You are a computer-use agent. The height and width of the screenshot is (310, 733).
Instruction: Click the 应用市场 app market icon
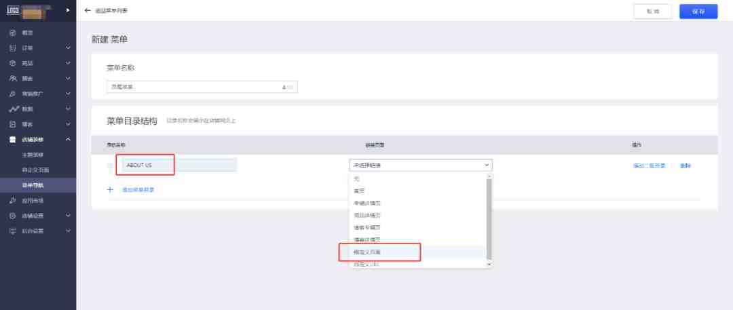13,201
